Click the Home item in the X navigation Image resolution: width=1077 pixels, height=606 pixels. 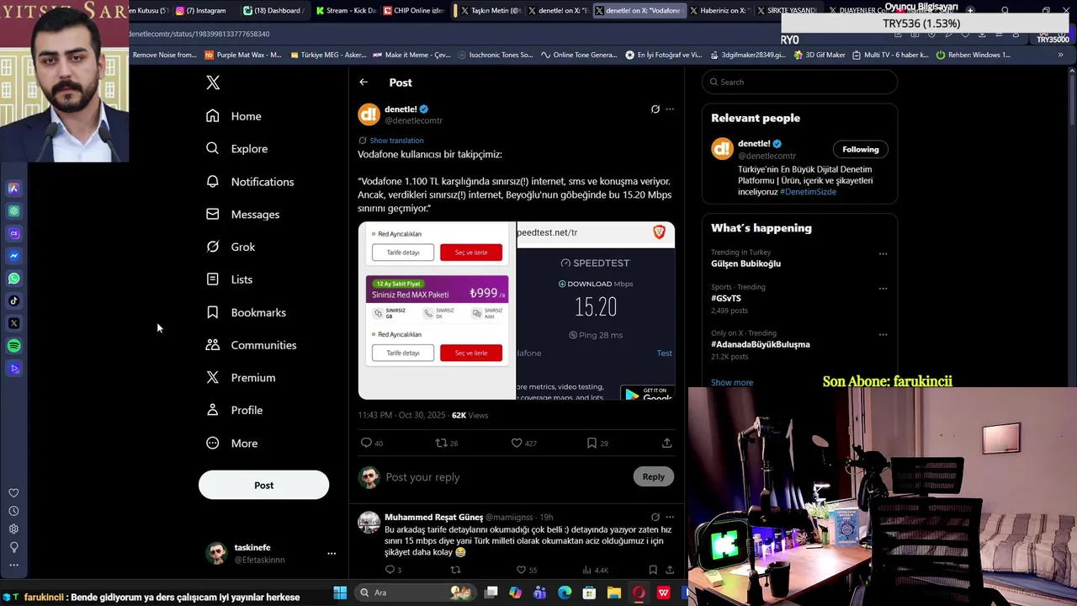click(234, 116)
